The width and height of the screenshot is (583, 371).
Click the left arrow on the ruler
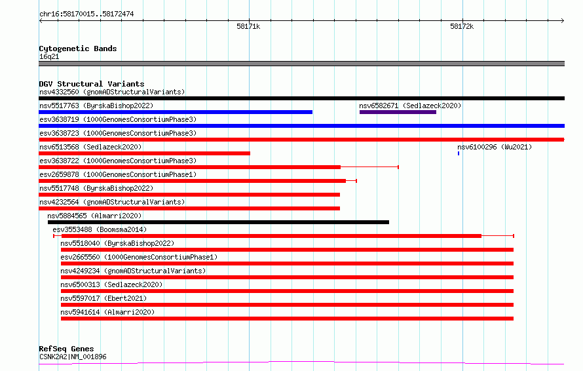[x=41, y=21]
